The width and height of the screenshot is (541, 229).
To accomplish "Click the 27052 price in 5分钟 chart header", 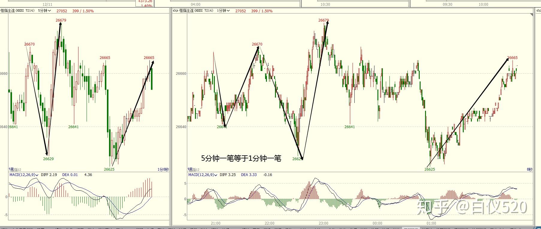I will pyautogui.click(x=62, y=11).
